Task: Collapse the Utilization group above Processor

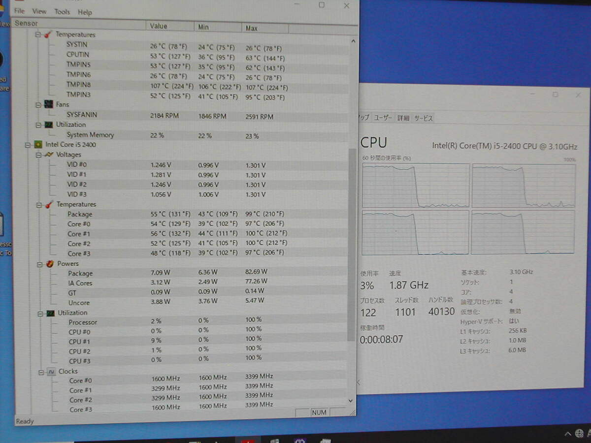Action: pyautogui.click(x=41, y=313)
